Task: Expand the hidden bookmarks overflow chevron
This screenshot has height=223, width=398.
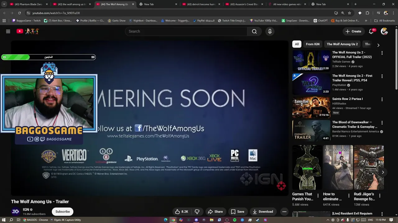Action: pos(366,21)
